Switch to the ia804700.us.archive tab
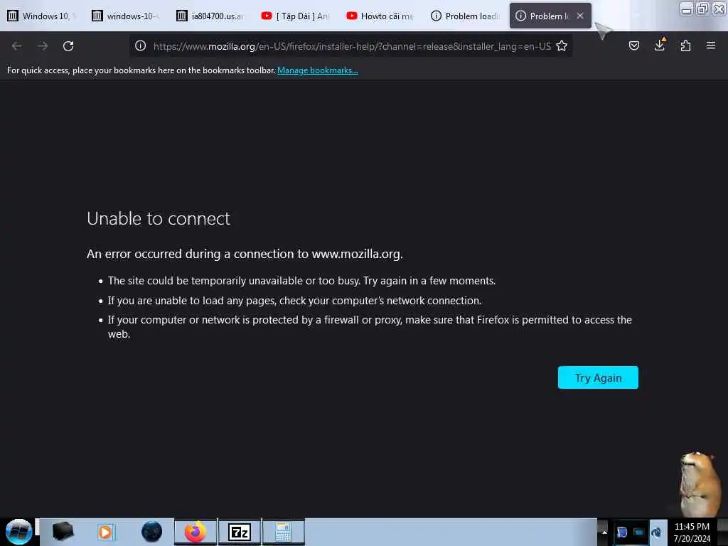 pos(211,16)
